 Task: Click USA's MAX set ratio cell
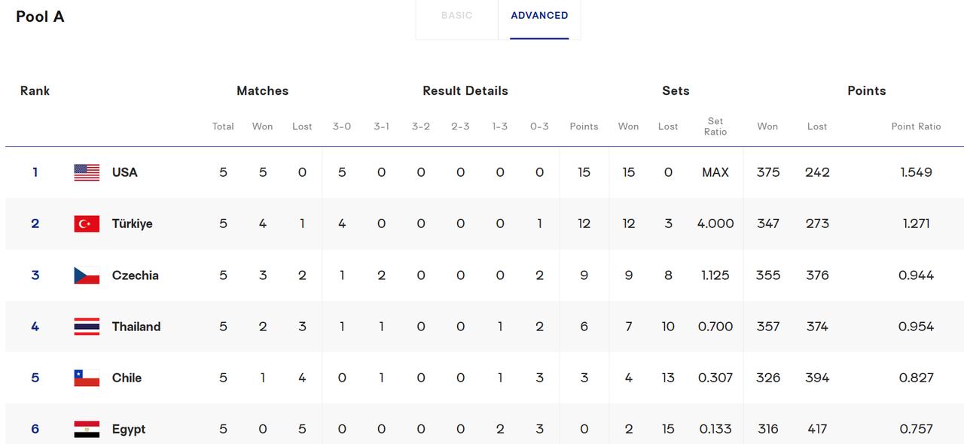(x=715, y=172)
